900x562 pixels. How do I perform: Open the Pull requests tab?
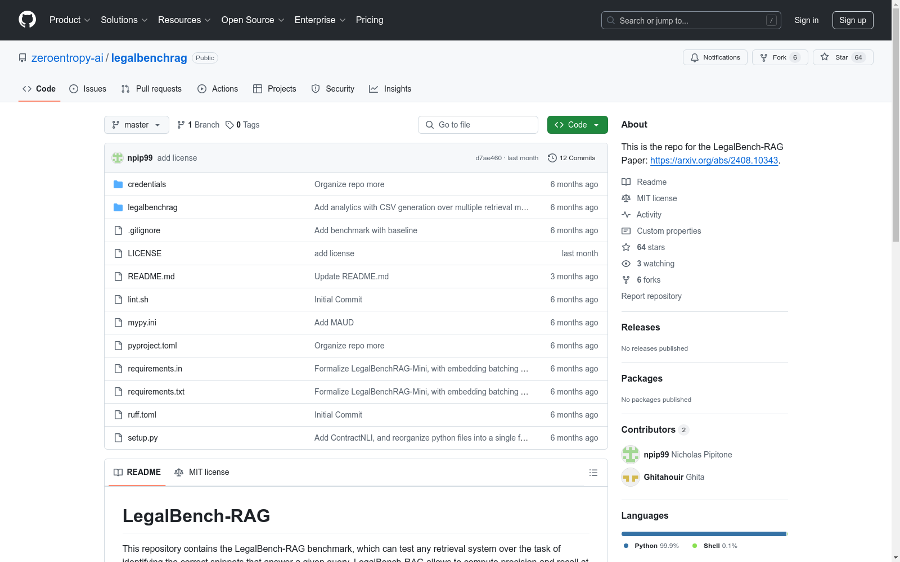[151, 89]
